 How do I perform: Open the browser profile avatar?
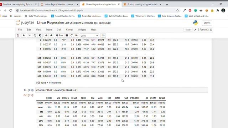tap(223, 10)
